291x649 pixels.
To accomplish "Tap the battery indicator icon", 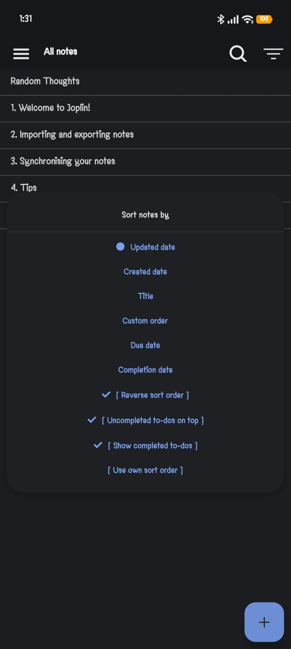I will [x=264, y=19].
